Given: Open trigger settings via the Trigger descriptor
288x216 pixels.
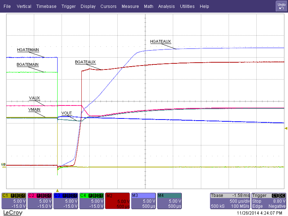Looking at the screenshot, I should (268, 201).
